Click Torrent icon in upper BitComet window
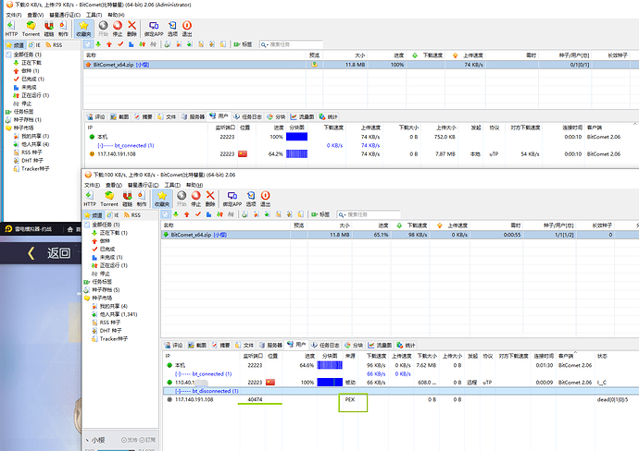The height and width of the screenshot is (451, 639). [31, 29]
